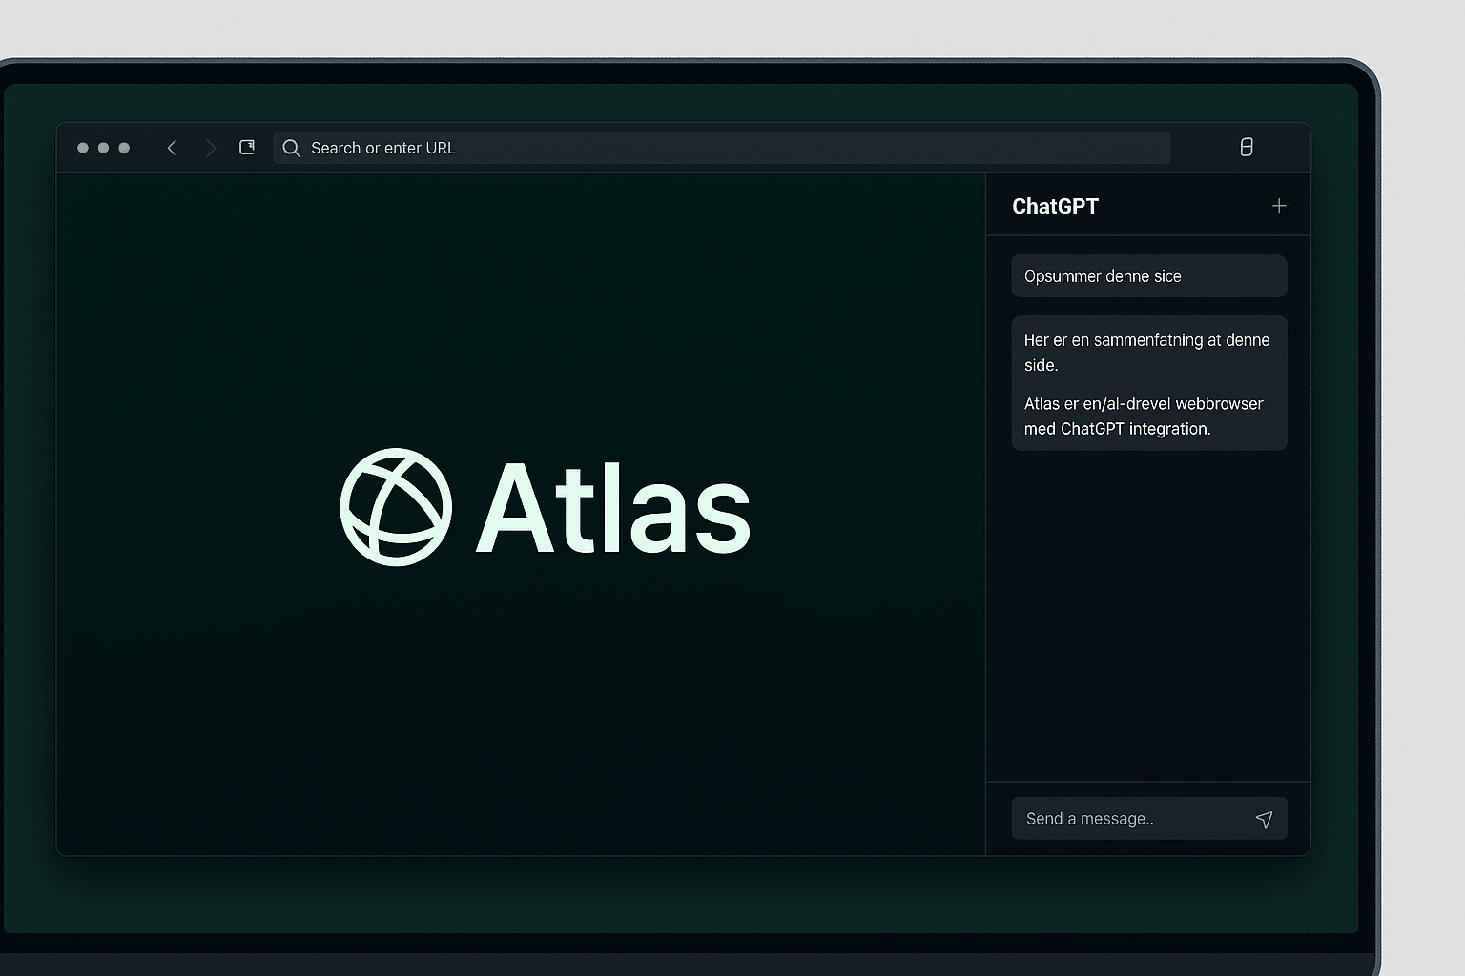The image size is (1465, 976).
Task: Click the leftmost traffic light dot
Action: [82, 148]
